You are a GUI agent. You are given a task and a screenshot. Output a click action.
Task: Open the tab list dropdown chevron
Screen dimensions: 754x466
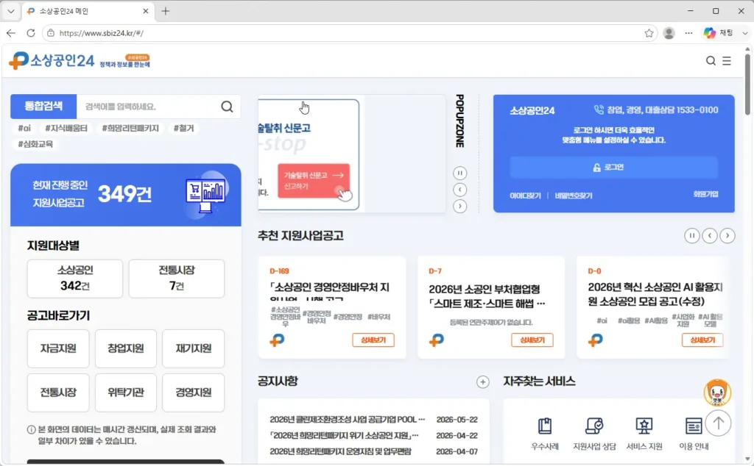click(10, 11)
